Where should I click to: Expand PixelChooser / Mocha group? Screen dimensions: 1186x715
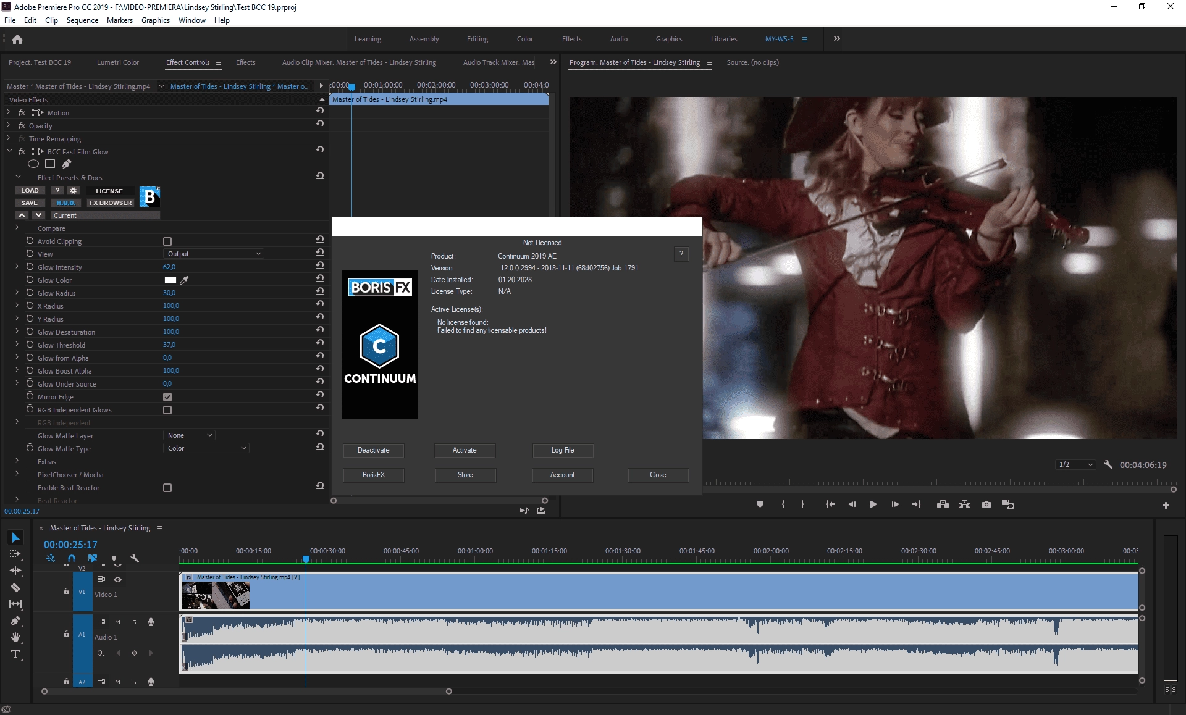tap(17, 474)
